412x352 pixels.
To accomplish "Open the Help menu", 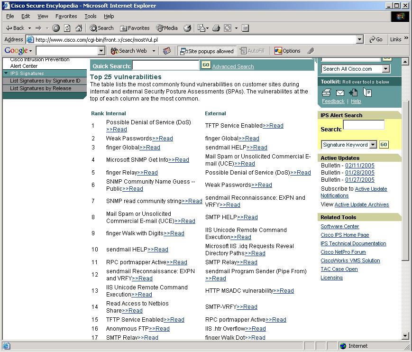I will click(109, 16).
